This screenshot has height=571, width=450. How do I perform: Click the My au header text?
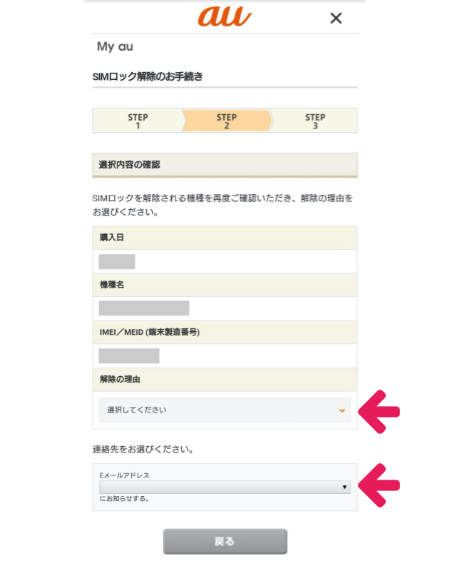click(x=115, y=47)
